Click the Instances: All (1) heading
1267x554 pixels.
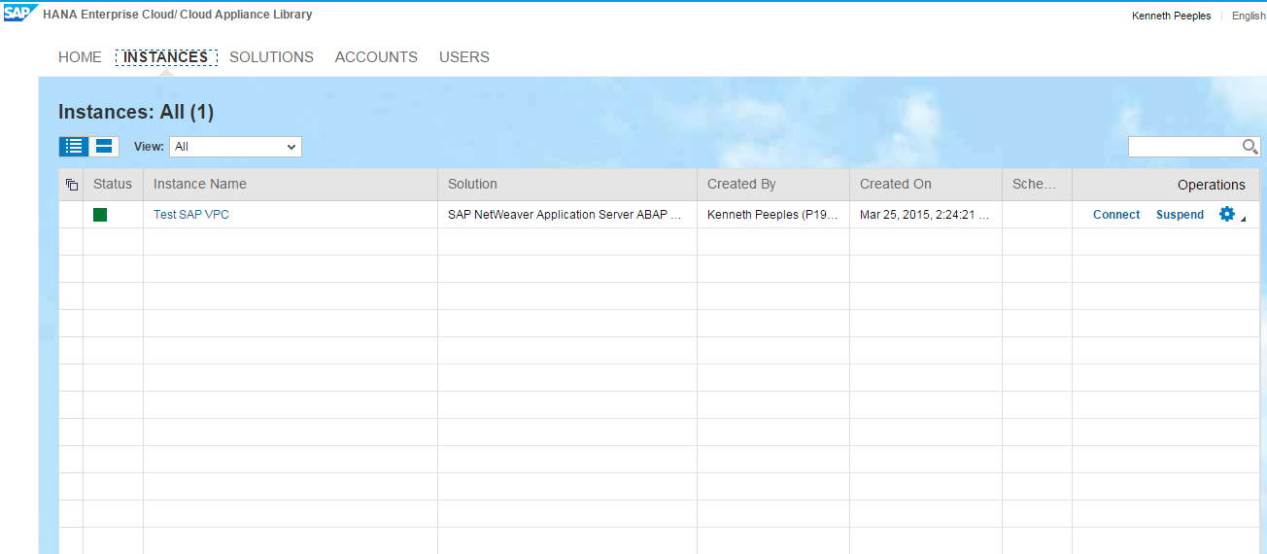pyautogui.click(x=136, y=112)
